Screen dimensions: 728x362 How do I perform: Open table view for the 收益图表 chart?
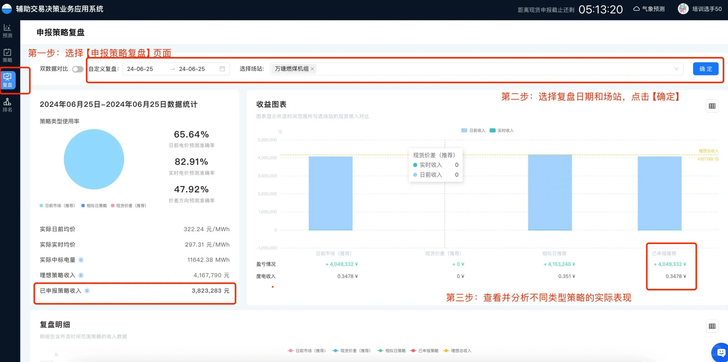tap(712, 106)
